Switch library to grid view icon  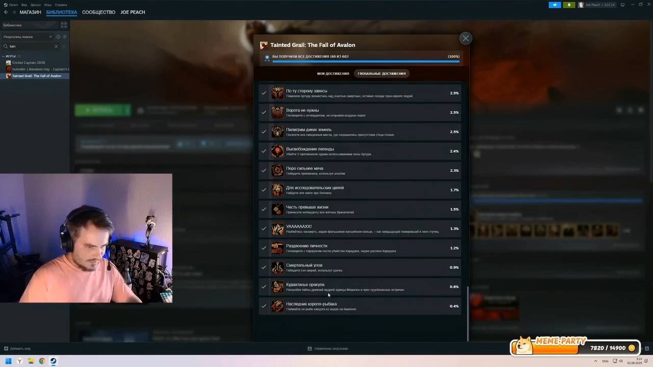coord(64,24)
